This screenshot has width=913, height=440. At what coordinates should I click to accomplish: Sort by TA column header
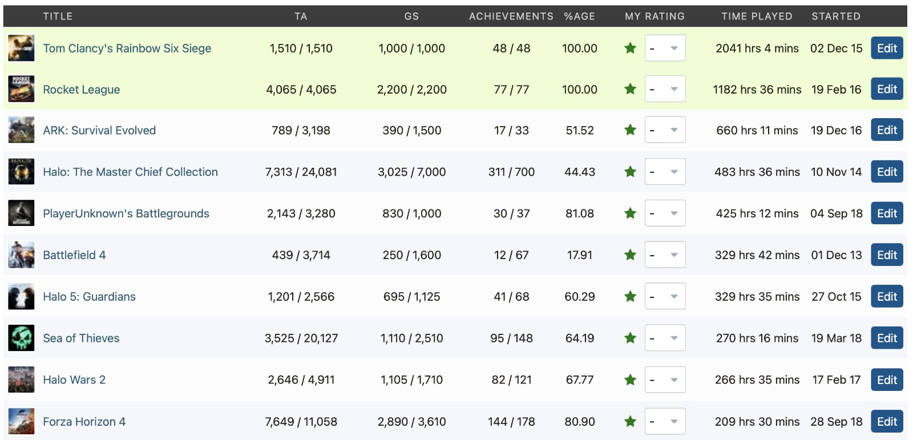301,16
